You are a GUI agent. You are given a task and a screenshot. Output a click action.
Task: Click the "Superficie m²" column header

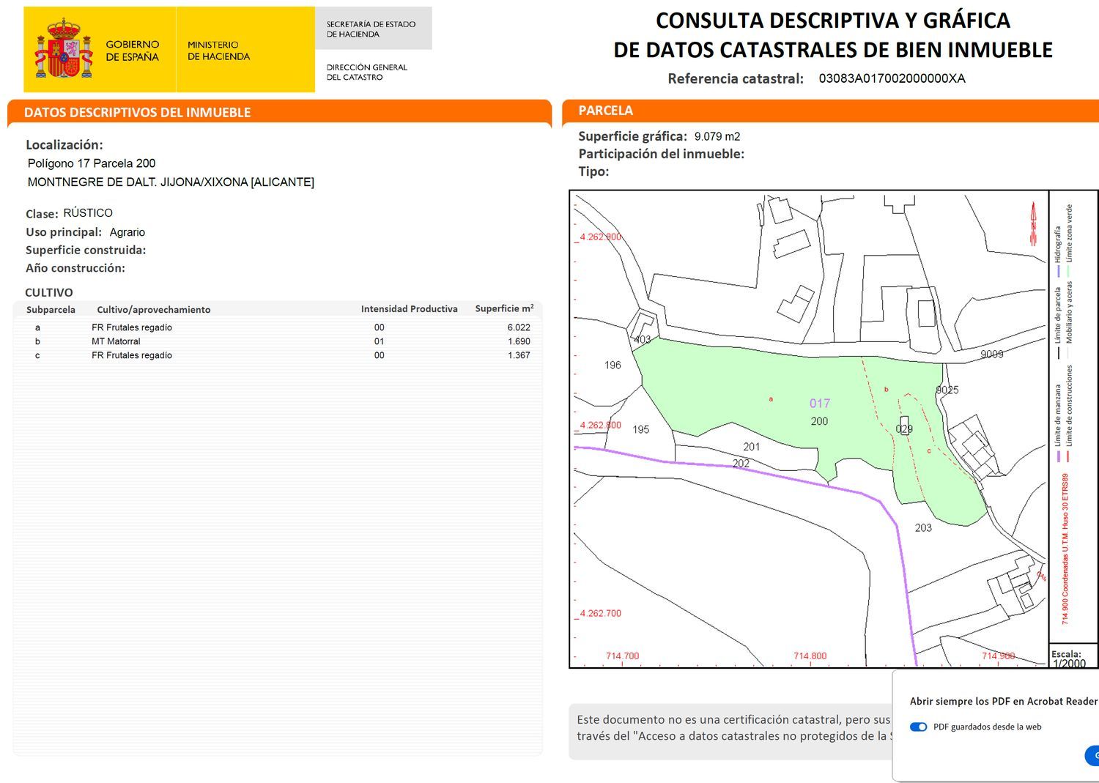504,308
